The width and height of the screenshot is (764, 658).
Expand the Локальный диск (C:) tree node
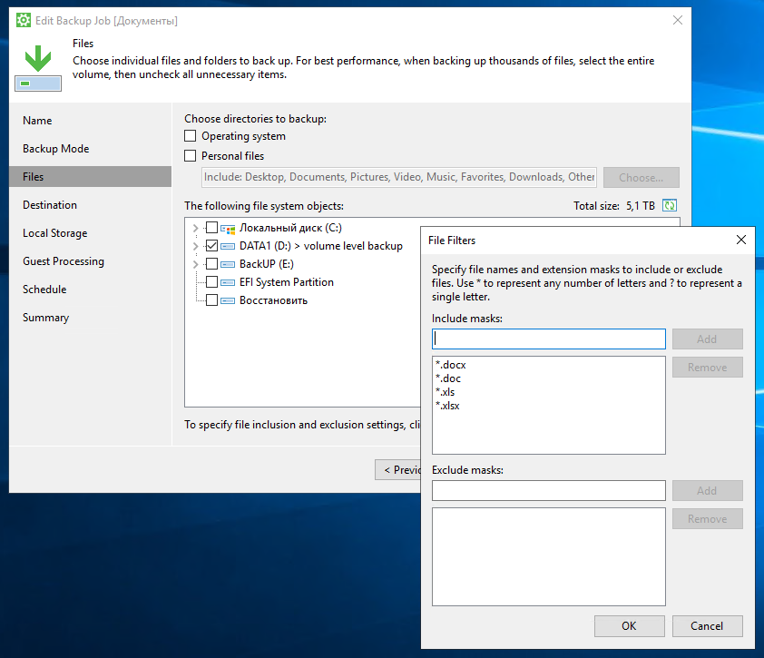[x=195, y=228]
